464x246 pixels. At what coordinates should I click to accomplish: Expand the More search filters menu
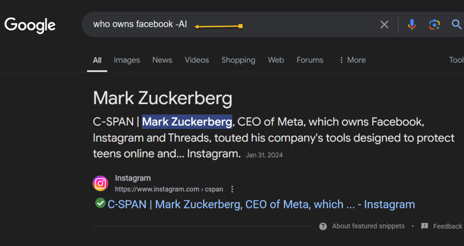coord(352,60)
